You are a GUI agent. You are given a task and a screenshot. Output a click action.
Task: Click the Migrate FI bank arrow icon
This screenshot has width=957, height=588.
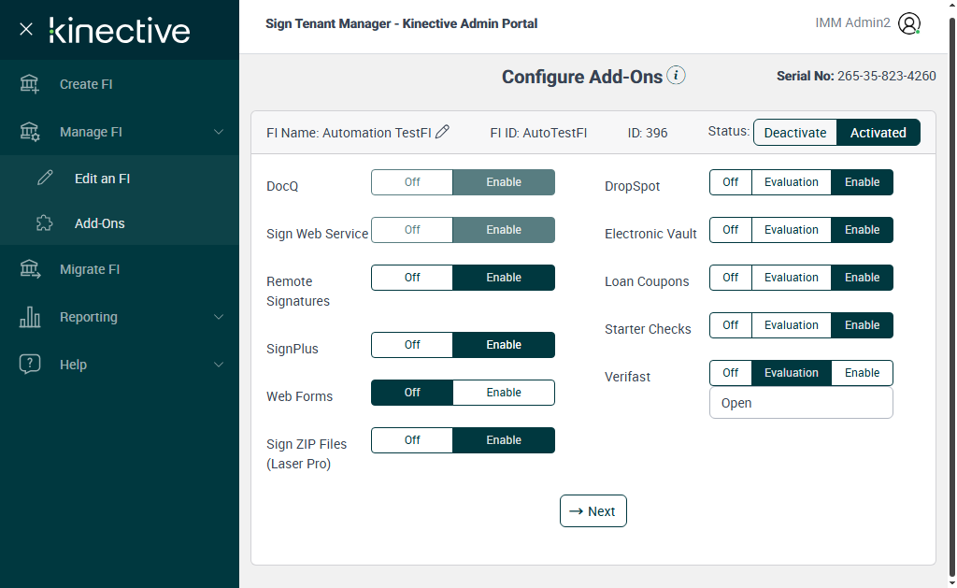tap(29, 269)
